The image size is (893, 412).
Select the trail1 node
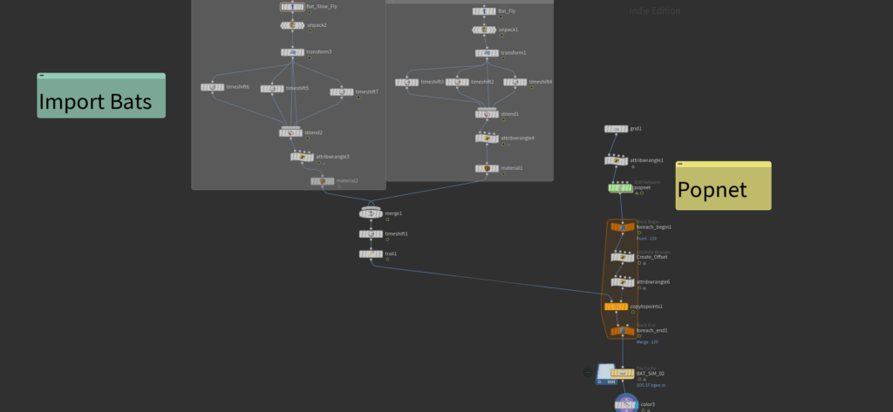click(371, 253)
